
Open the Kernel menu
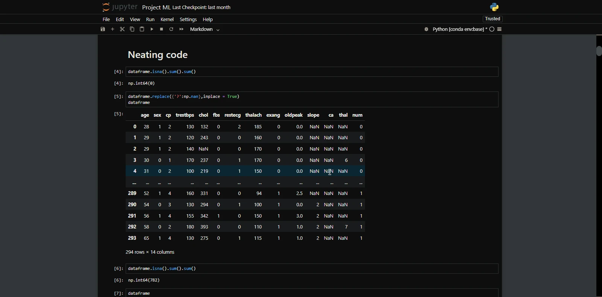coord(167,20)
